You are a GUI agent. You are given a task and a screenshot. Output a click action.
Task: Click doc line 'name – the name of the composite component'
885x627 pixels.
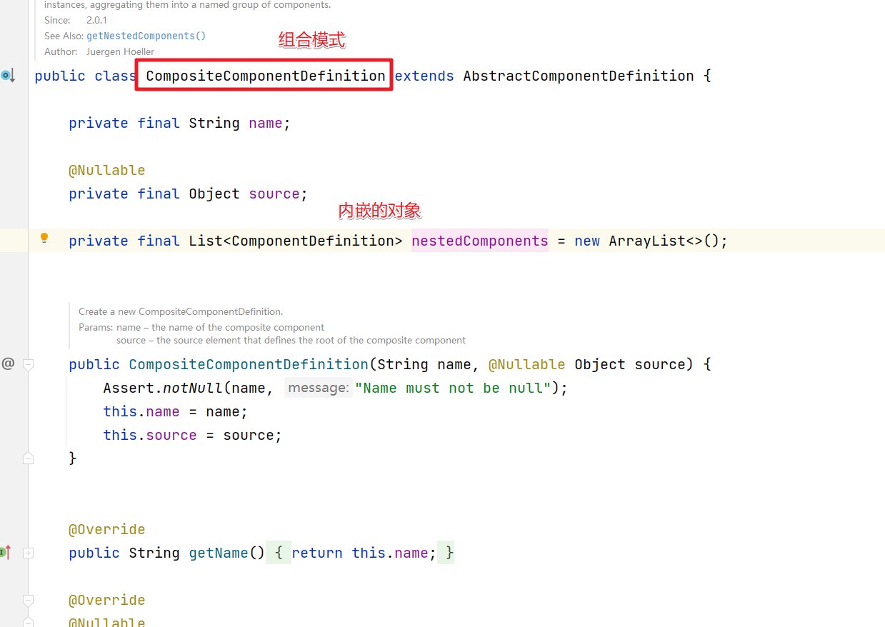[221, 327]
